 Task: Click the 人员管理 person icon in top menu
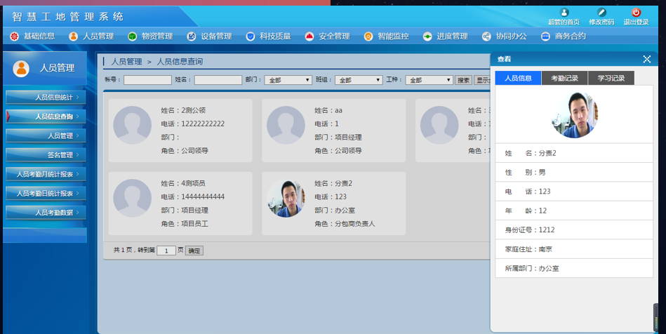74,36
